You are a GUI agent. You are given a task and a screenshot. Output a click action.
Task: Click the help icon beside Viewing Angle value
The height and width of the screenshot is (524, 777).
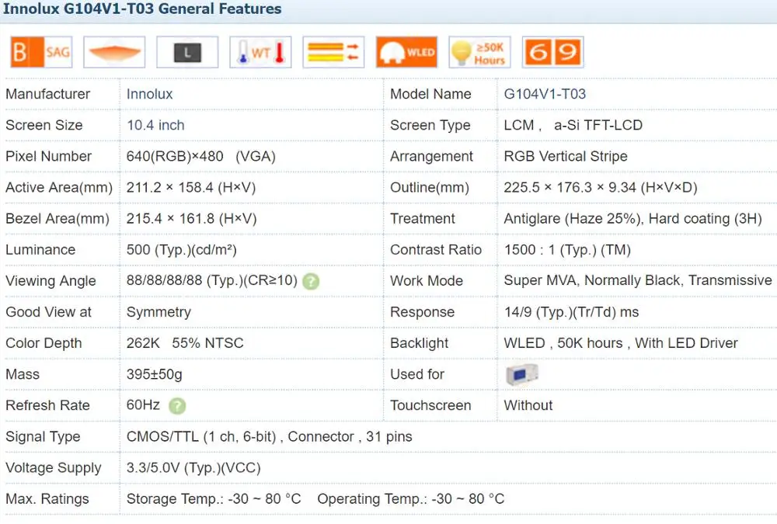(x=311, y=282)
